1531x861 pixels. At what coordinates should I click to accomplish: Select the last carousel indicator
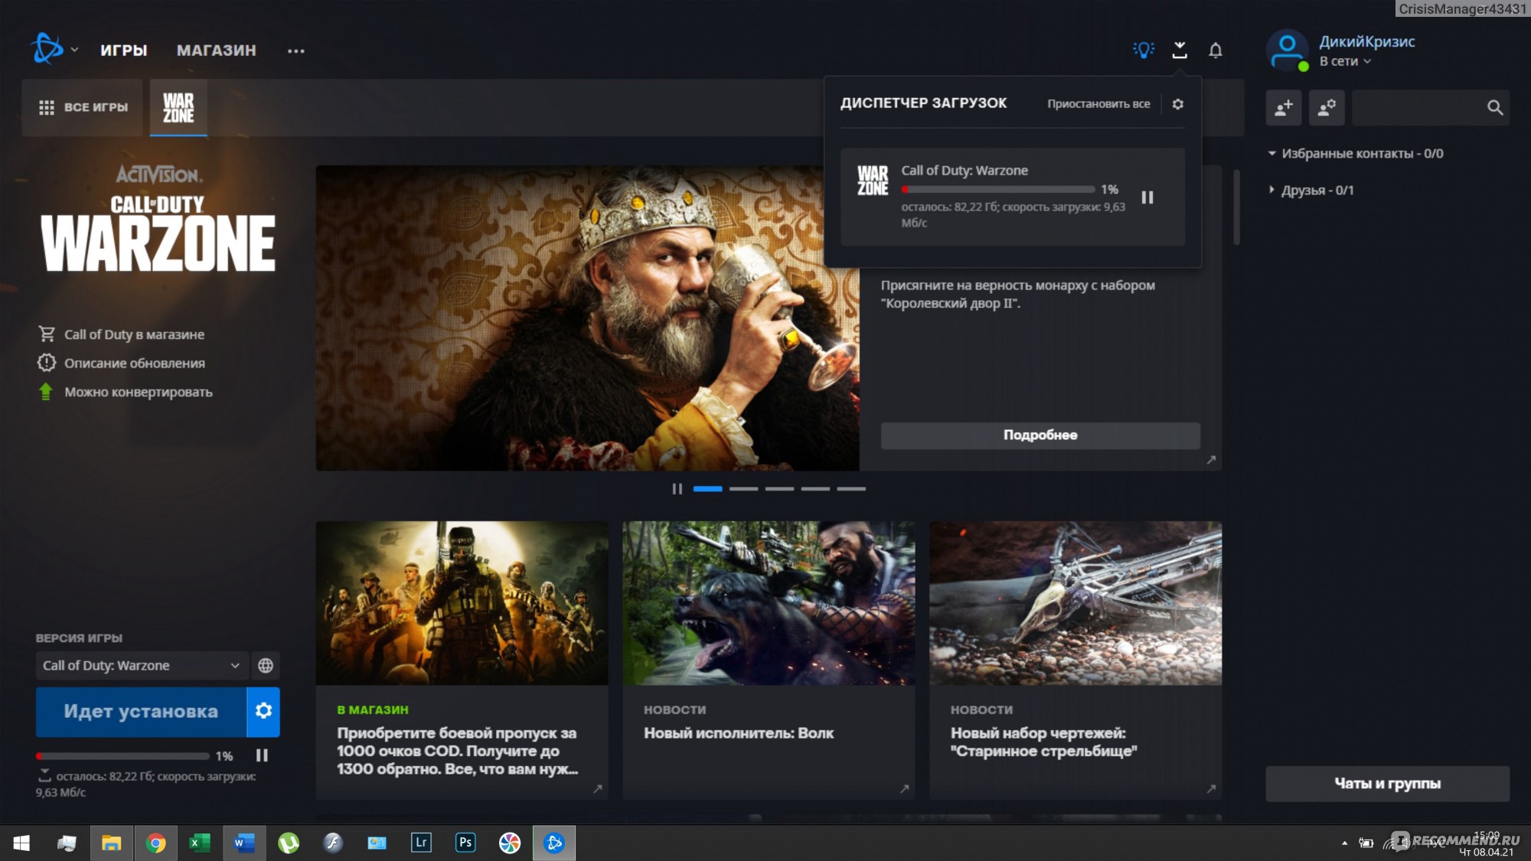click(851, 489)
